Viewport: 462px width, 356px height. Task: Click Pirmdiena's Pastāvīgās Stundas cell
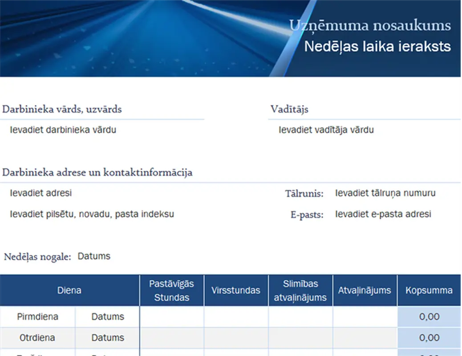coord(171,317)
